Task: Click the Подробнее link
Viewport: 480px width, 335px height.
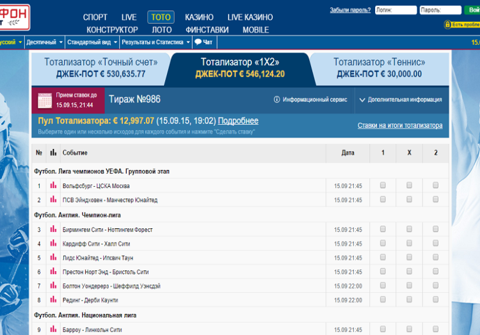Action: (x=238, y=121)
